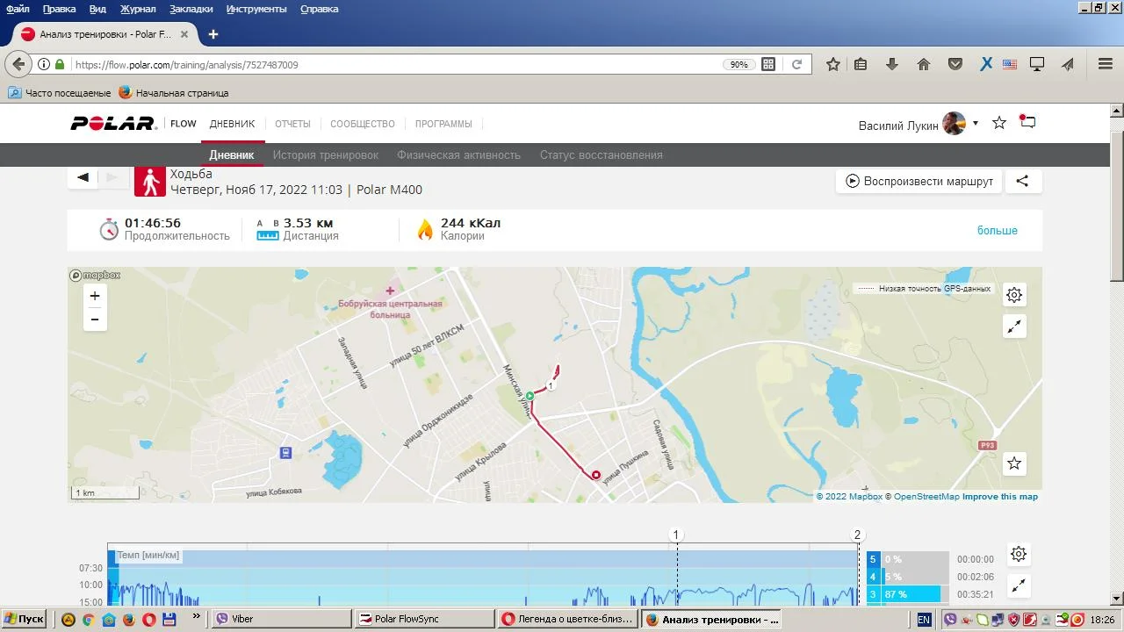Open the Инструменты menu
1124x632 pixels.
pos(256,9)
